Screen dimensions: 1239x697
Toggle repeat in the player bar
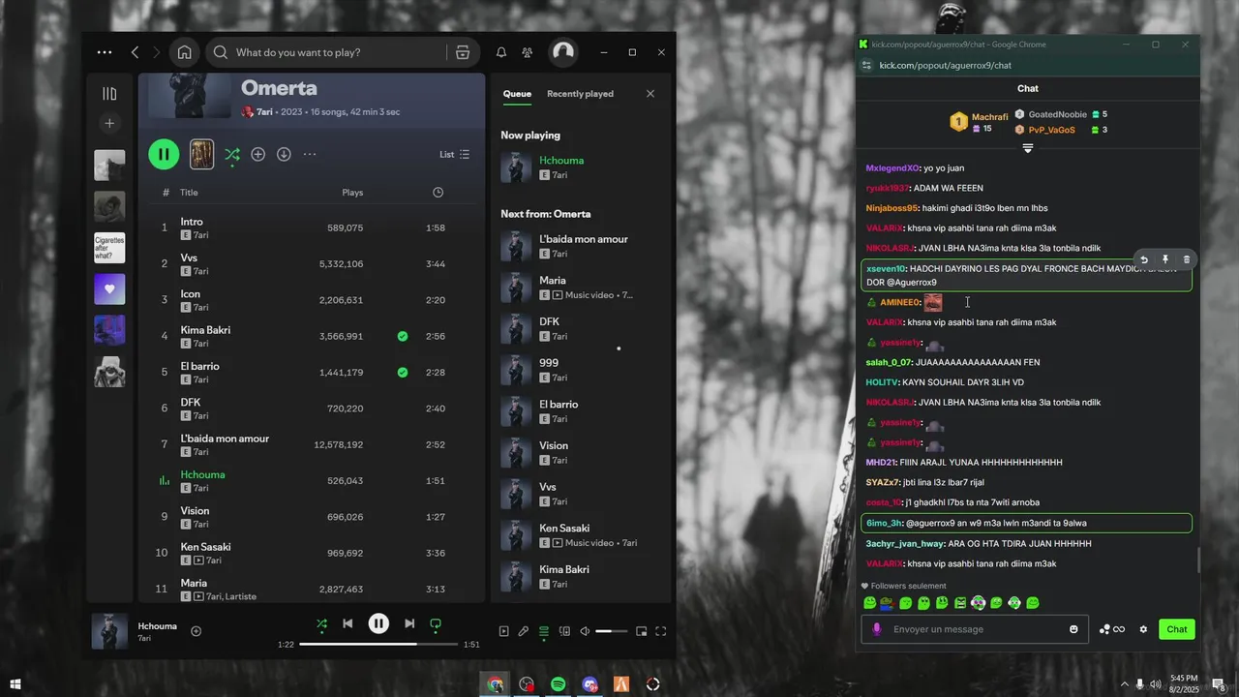click(x=436, y=624)
